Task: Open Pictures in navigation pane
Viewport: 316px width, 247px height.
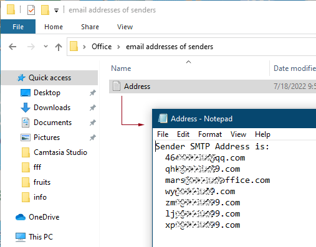Action: tap(47, 137)
